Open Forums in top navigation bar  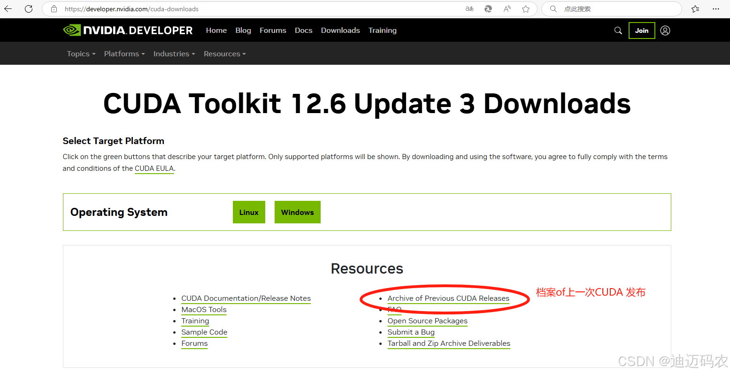273,31
